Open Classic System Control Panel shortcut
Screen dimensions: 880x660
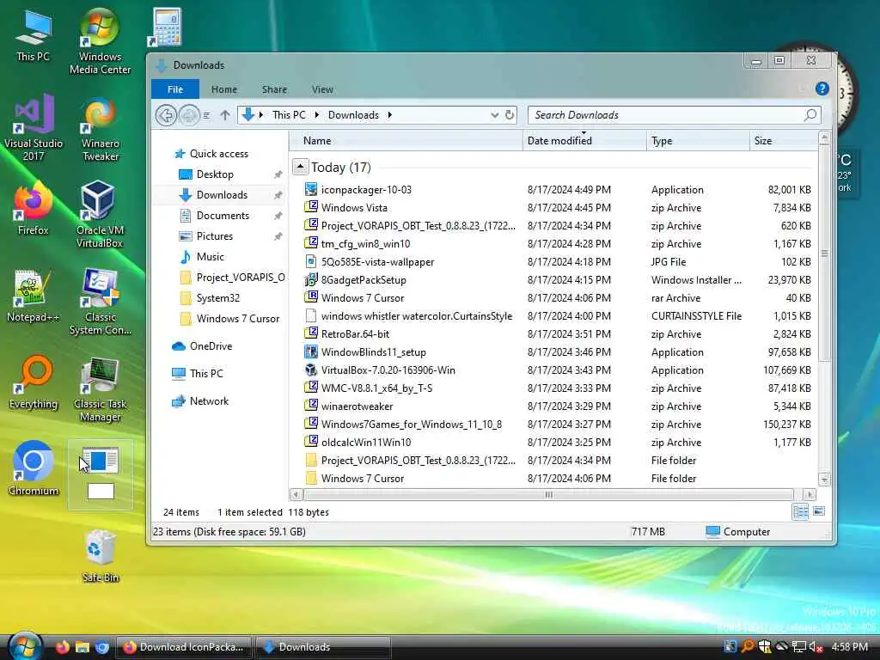point(100,302)
